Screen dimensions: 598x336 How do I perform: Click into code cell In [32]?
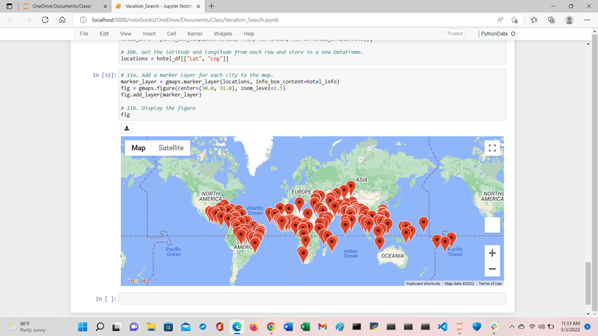(x=312, y=94)
